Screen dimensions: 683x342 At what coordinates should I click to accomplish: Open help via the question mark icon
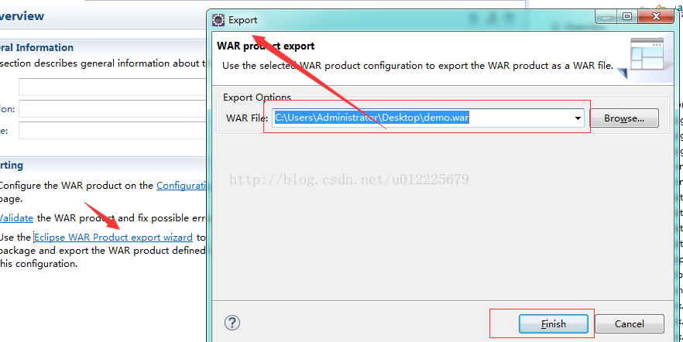coord(232,323)
